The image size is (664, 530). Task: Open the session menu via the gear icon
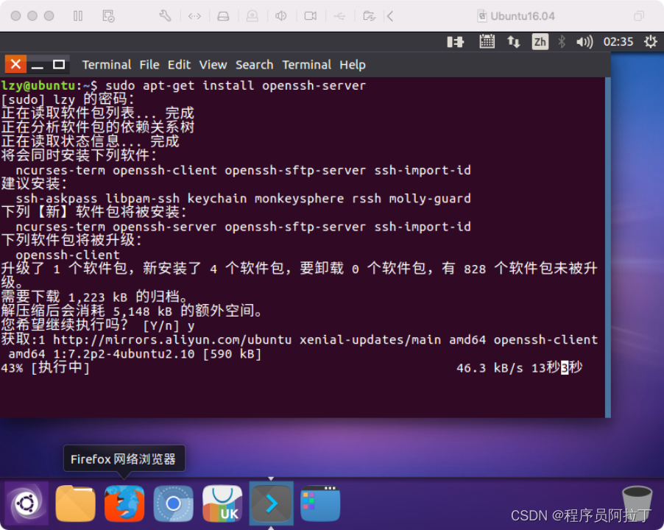coord(649,42)
